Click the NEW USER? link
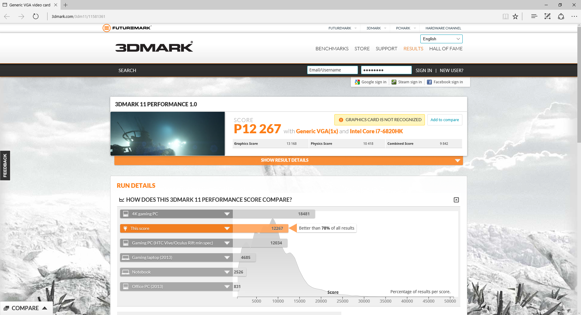 point(451,71)
